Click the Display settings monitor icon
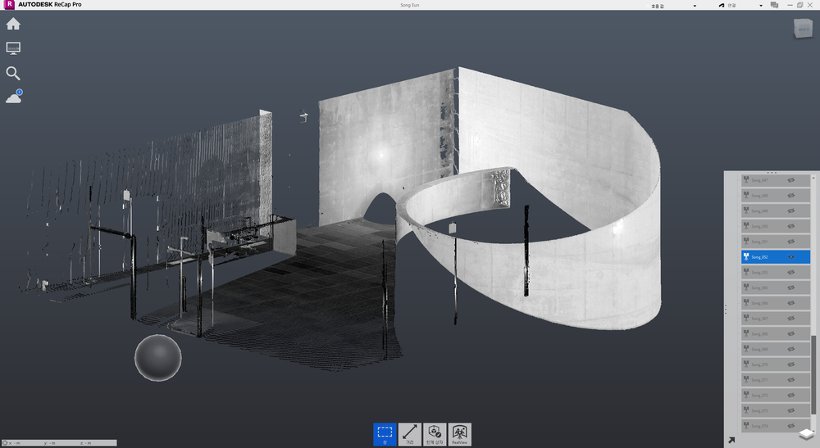Image resolution: width=820 pixels, height=448 pixels. (x=13, y=48)
